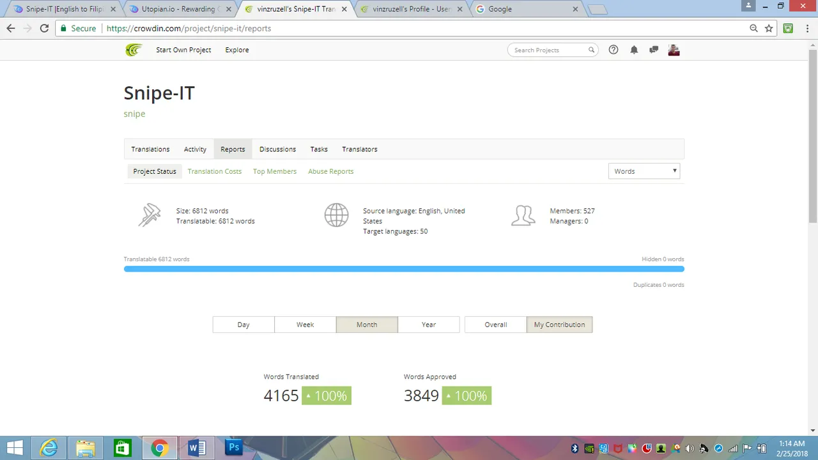Open Internet Explorer from taskbar

pyautogui.click(x=49, y=448)
